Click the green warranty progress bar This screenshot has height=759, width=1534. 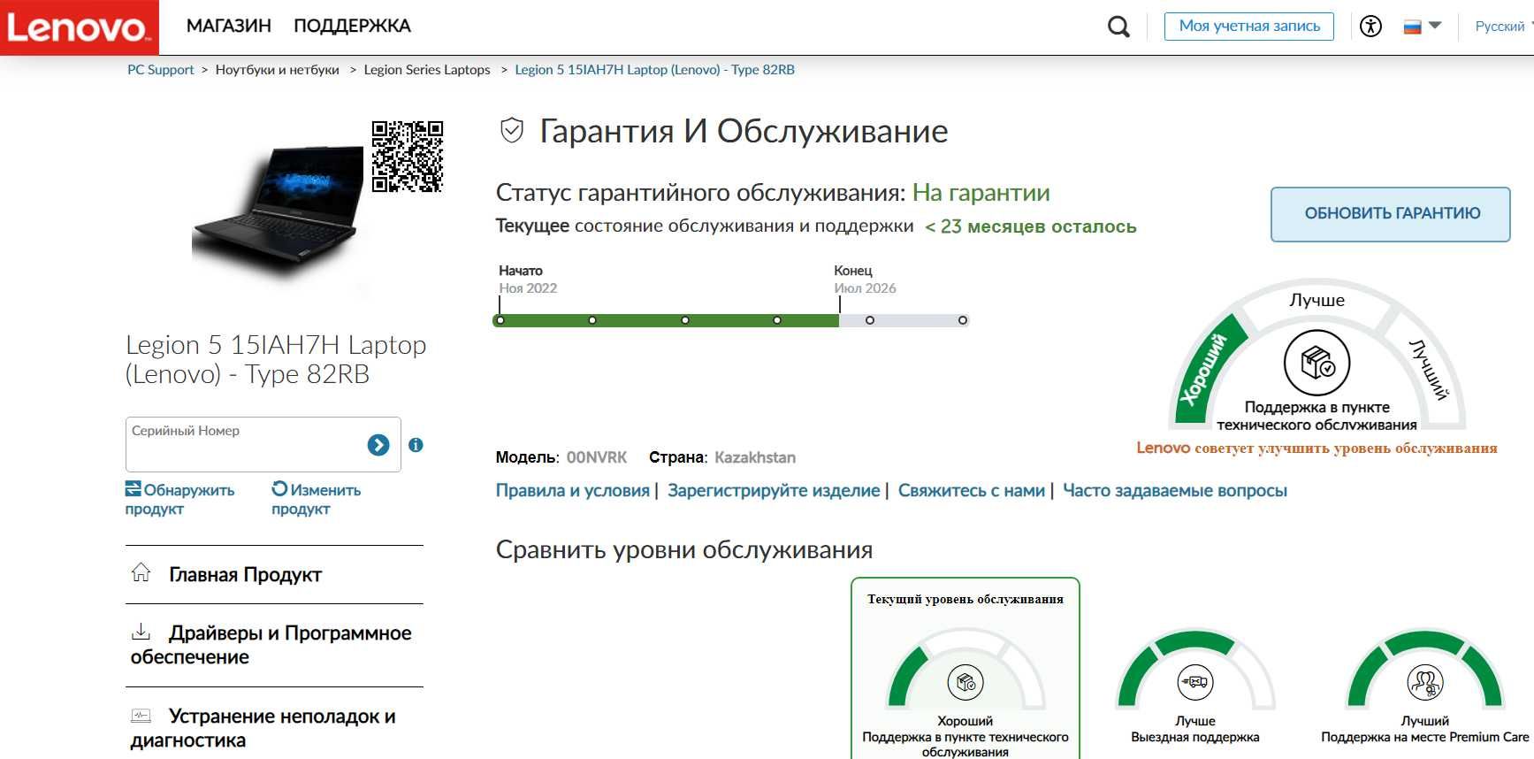pos(666,320)
